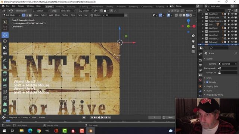The width and height of the screenshot is (239, 134).
Task: Open the Playback menu in timeline
Action: pyautogui.click(x=14, y=118)
